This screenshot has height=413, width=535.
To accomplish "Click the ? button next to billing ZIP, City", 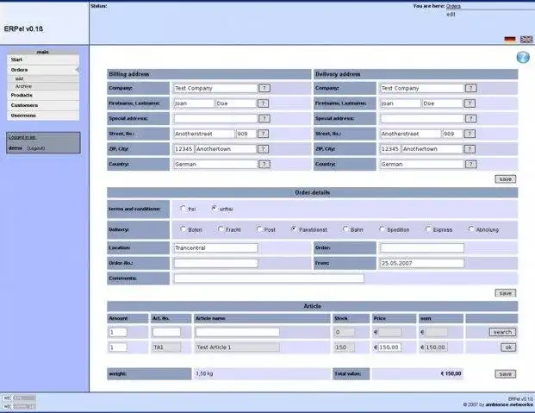I will point(263,149).
